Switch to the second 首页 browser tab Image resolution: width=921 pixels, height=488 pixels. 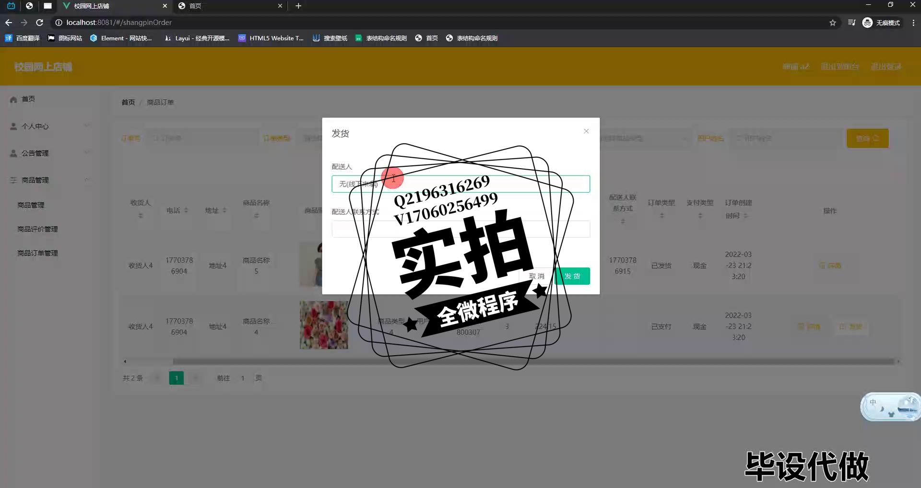pyautogui.click(x=230, y=6)
